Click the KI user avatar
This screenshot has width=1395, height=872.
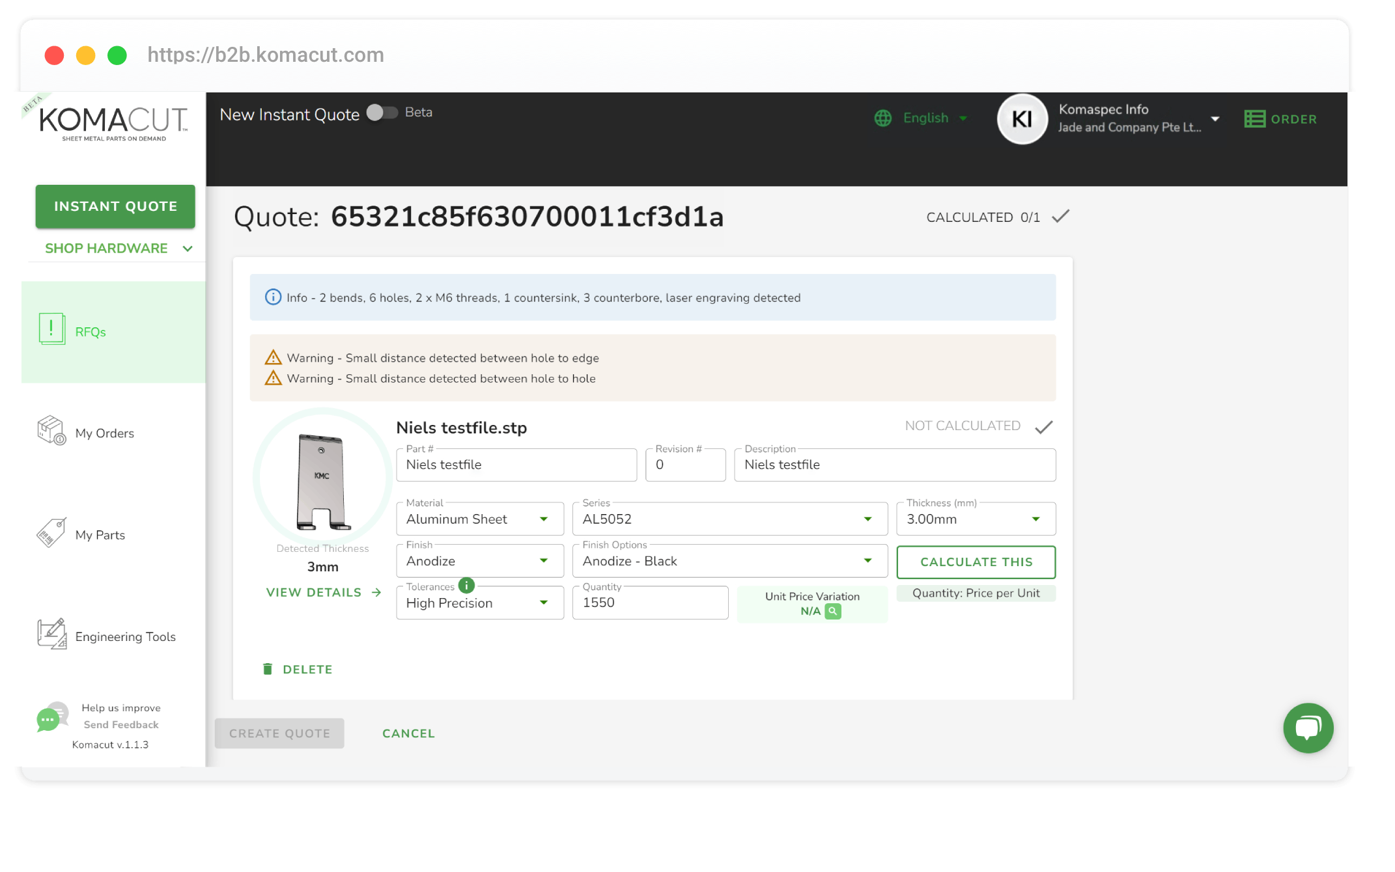pos(1022,119)
